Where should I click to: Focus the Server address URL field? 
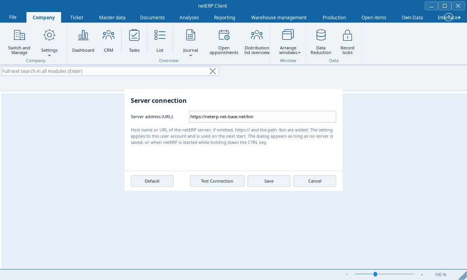(263, 117)
